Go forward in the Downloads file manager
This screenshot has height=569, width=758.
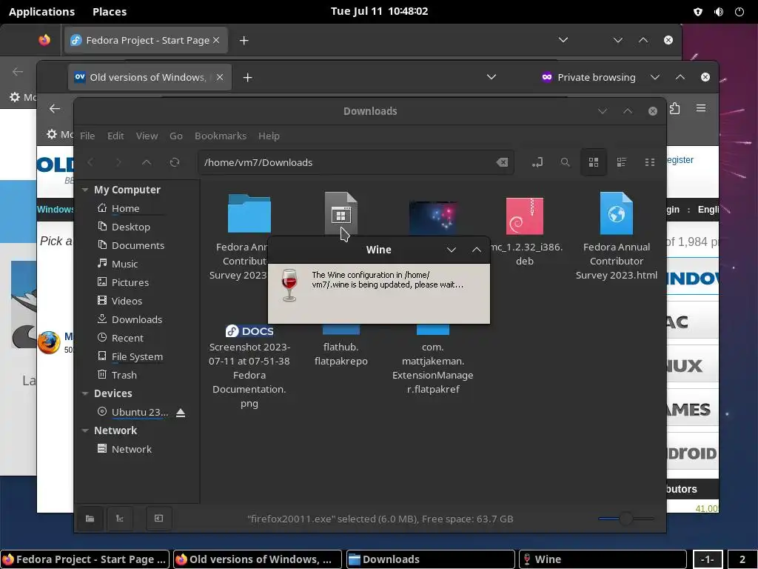118,162
